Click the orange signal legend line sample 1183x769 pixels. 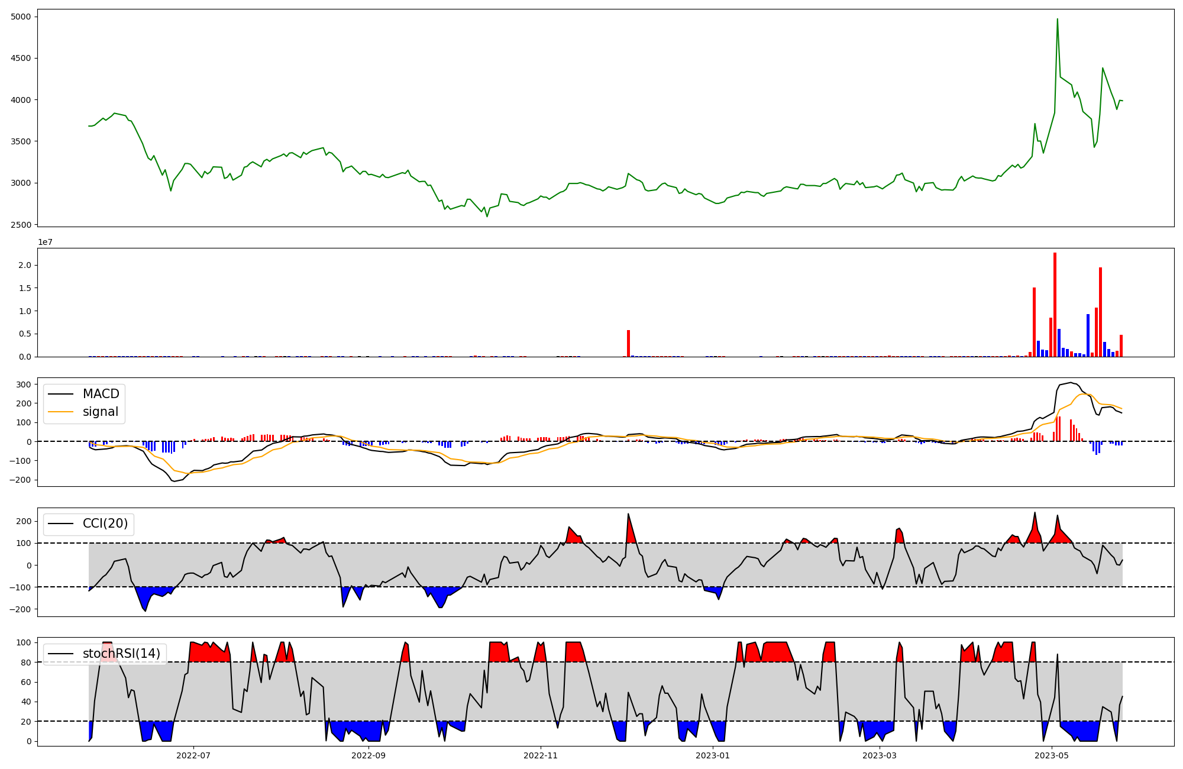tap(60, 412)
